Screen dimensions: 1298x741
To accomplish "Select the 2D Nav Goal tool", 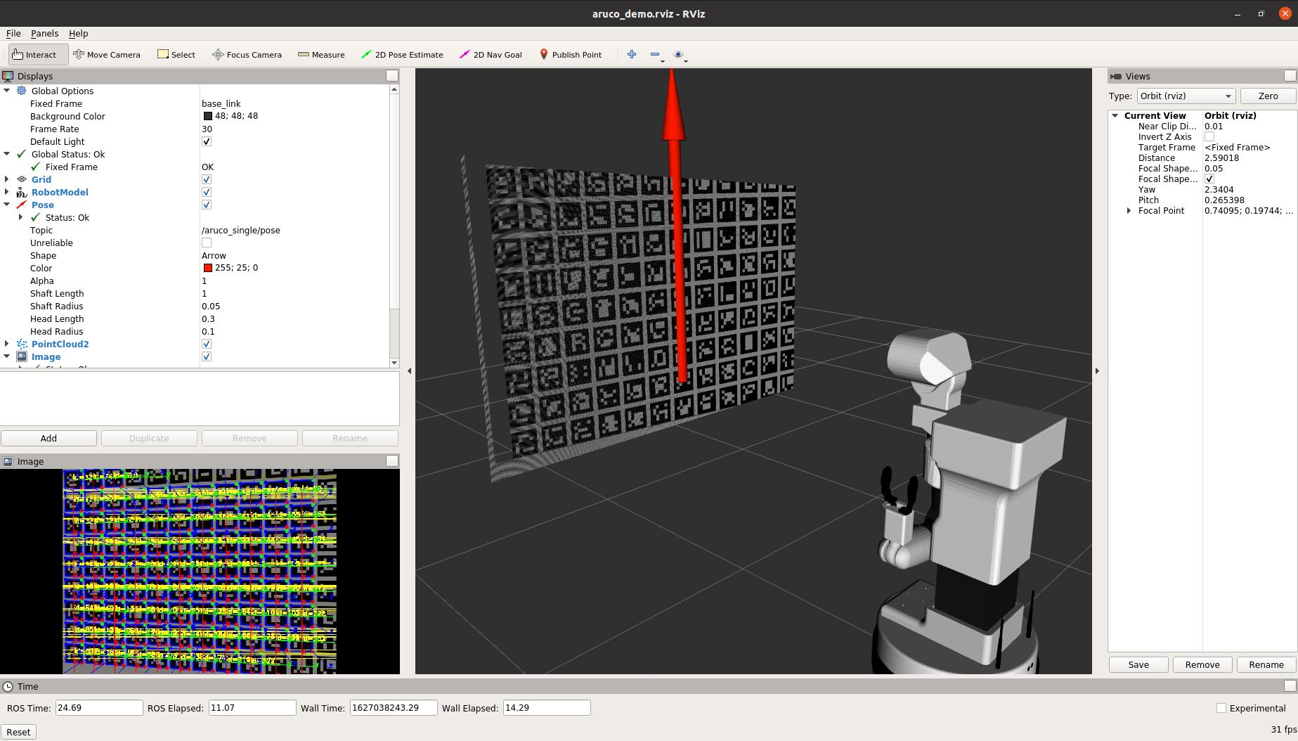I will (x=491, y=54).
